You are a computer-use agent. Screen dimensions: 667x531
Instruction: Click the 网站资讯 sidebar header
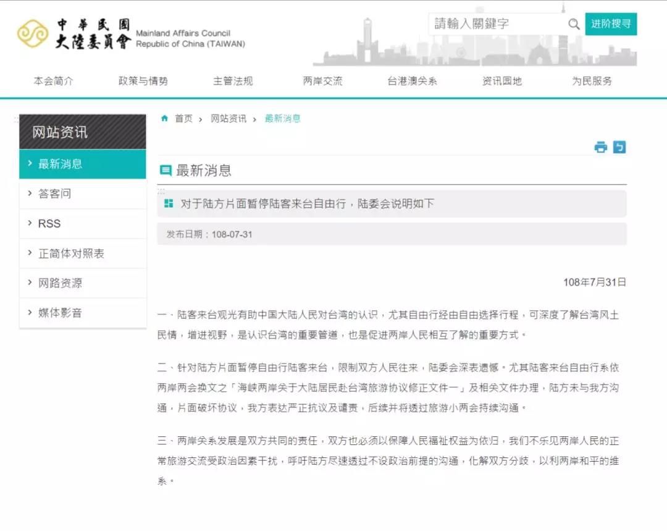(83, 132)
